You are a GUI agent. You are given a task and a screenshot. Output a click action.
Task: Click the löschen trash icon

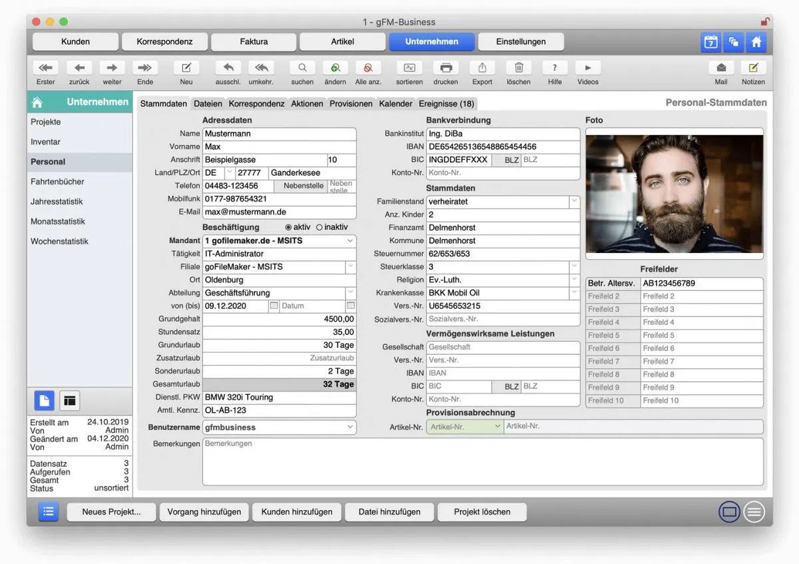point(519,68)
